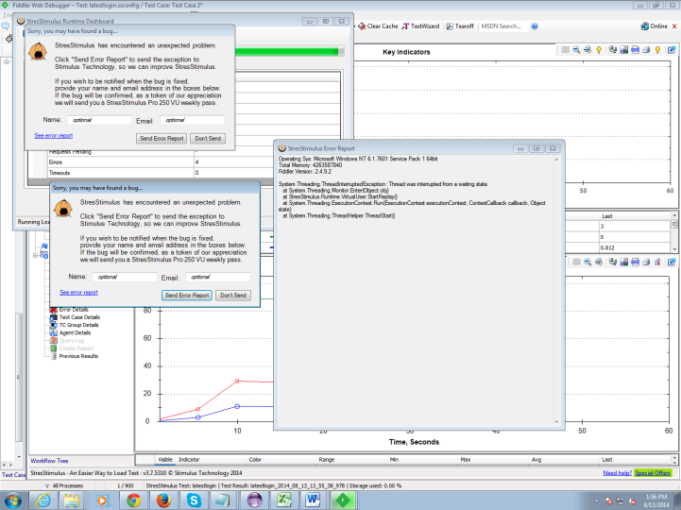Click Clear Cache in Fiddler toolbar
The height and width of the screenshot is (510, 681).
pos(378,26)
